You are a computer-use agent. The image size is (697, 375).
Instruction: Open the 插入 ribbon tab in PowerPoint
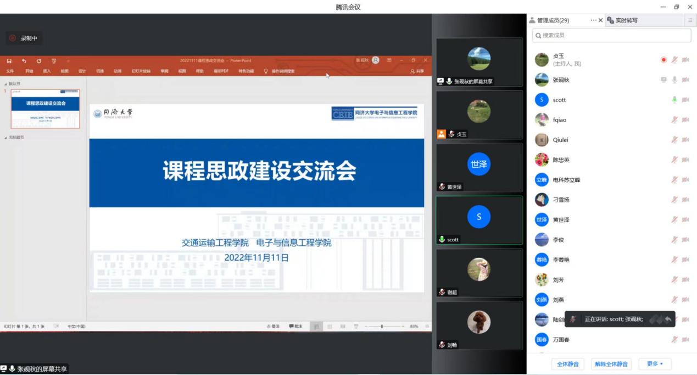[47, 71]
